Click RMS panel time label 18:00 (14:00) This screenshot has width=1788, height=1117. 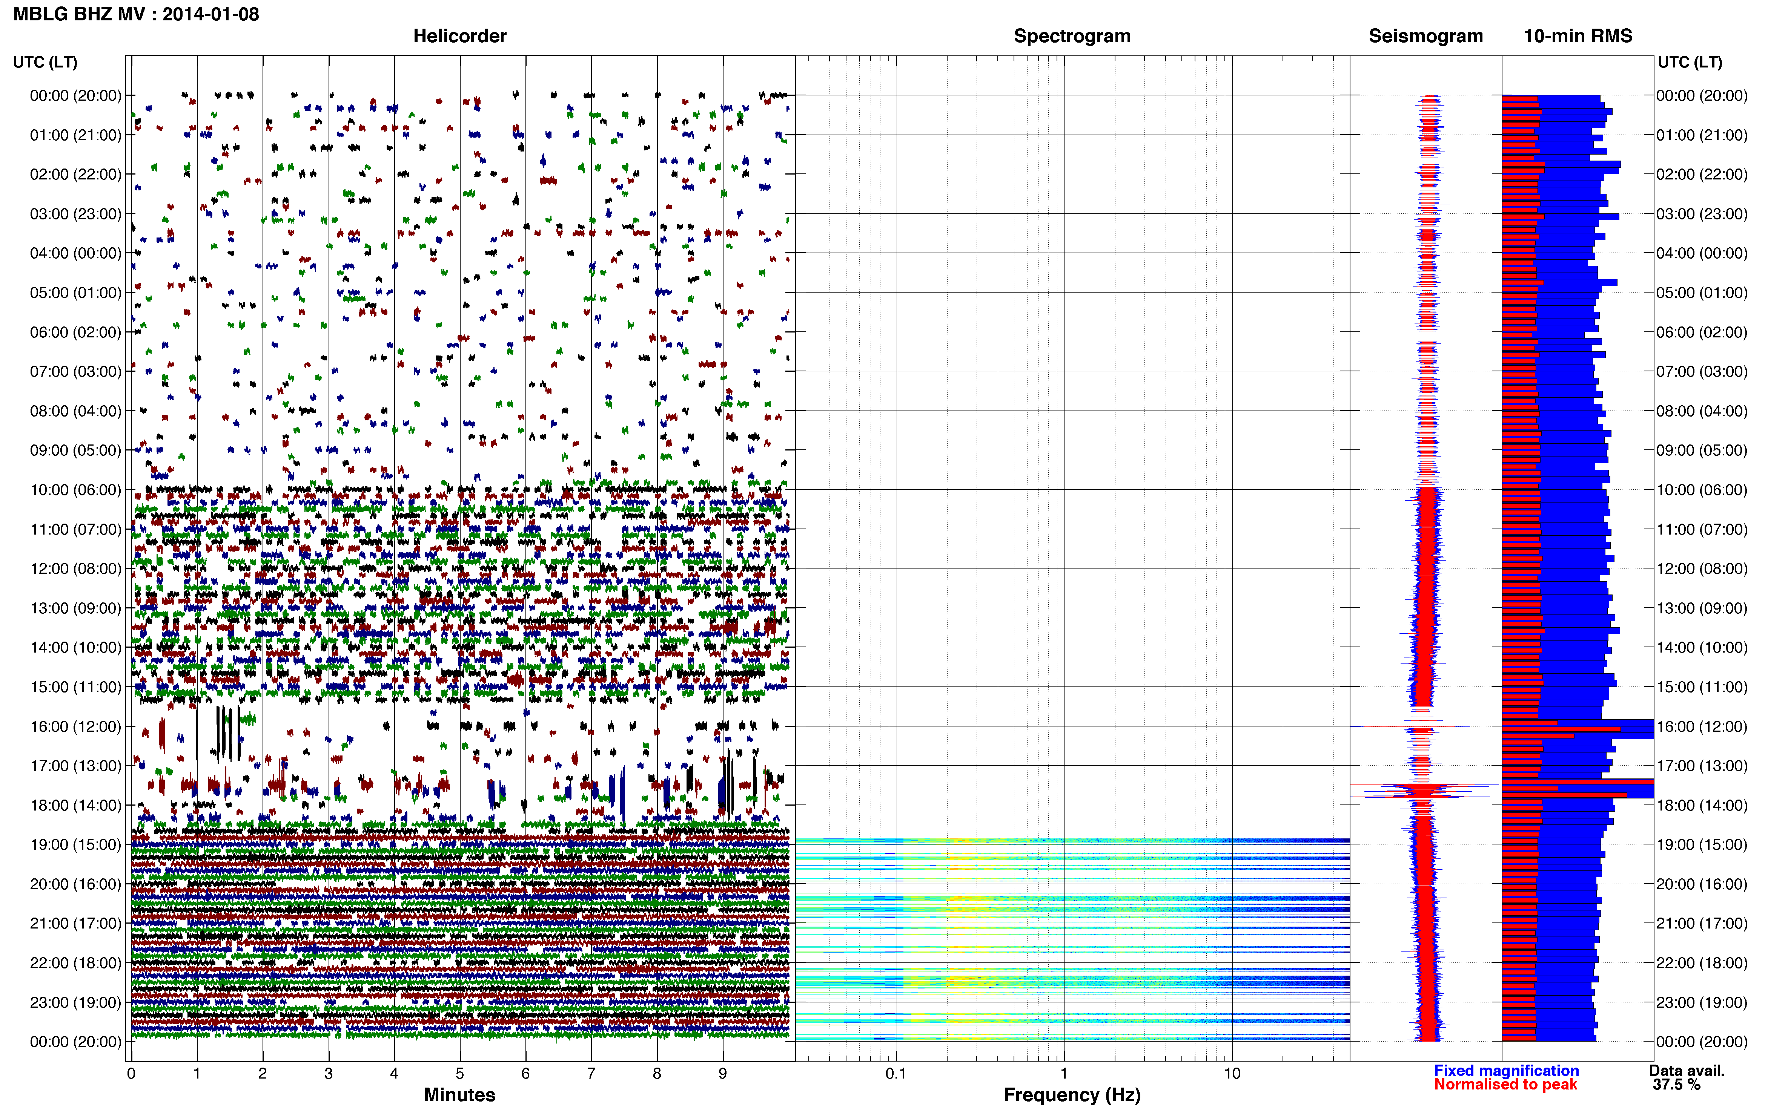pos(1702,805)
